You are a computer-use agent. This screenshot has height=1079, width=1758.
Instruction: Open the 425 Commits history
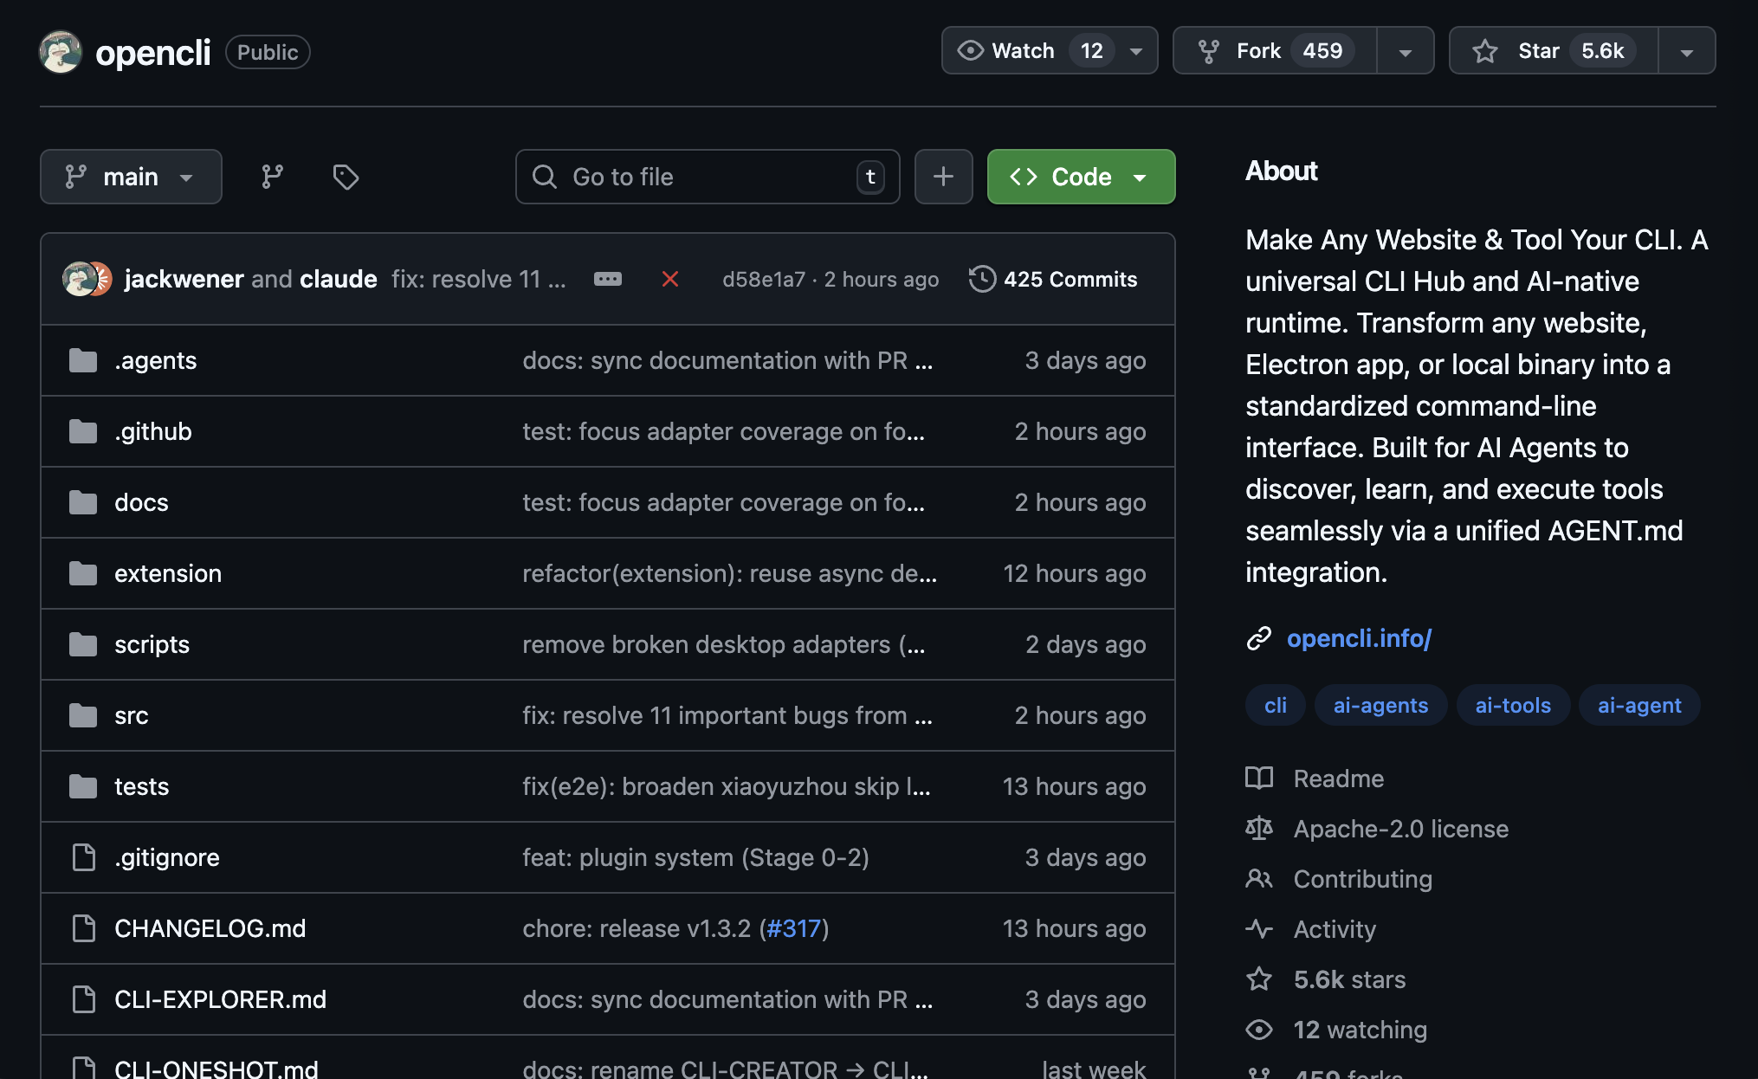[x=1053, y=279]
